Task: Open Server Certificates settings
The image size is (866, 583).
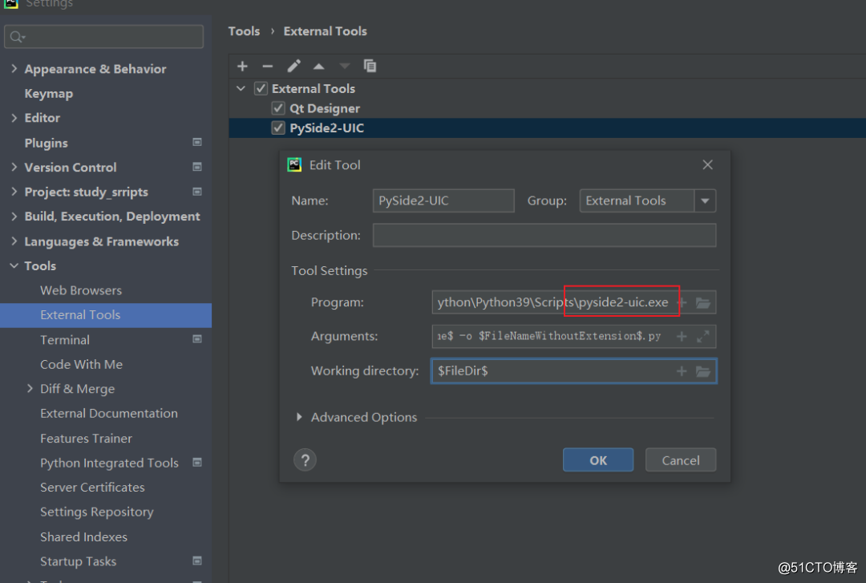Action: pos(92,488)
